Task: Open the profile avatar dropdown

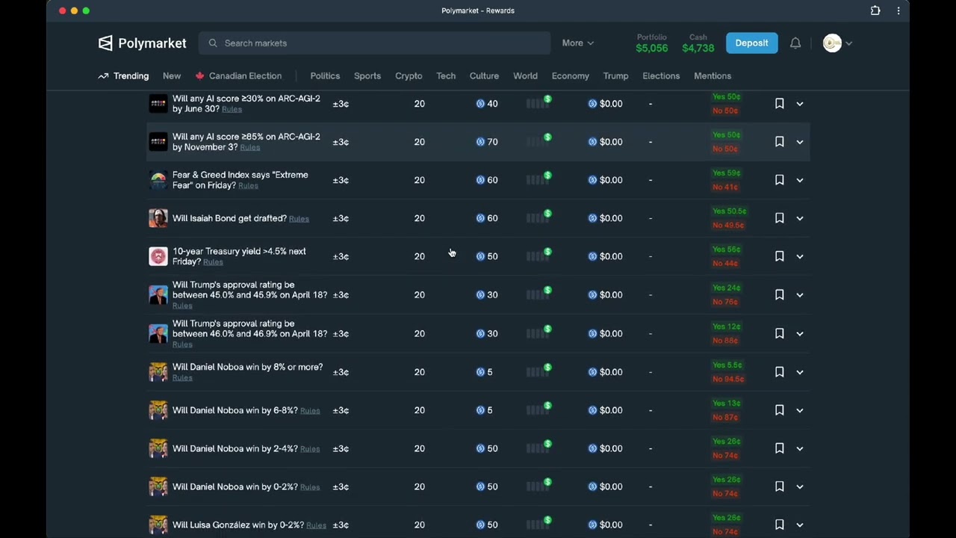Action: click(x=837, y=43)
